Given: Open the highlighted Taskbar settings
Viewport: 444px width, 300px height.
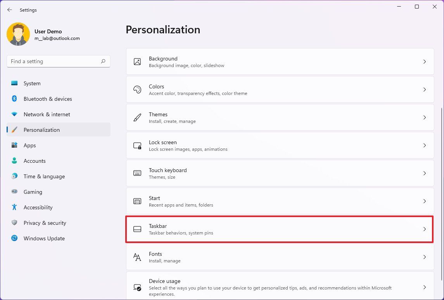Looking at the screenshot, I should (x=279, y=229).
